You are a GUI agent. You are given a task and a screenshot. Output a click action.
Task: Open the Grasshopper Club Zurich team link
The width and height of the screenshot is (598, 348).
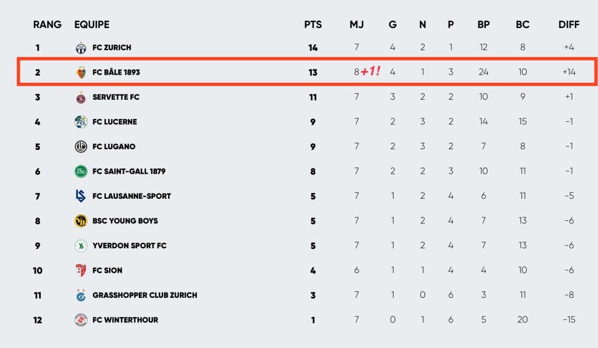(145, 296)
